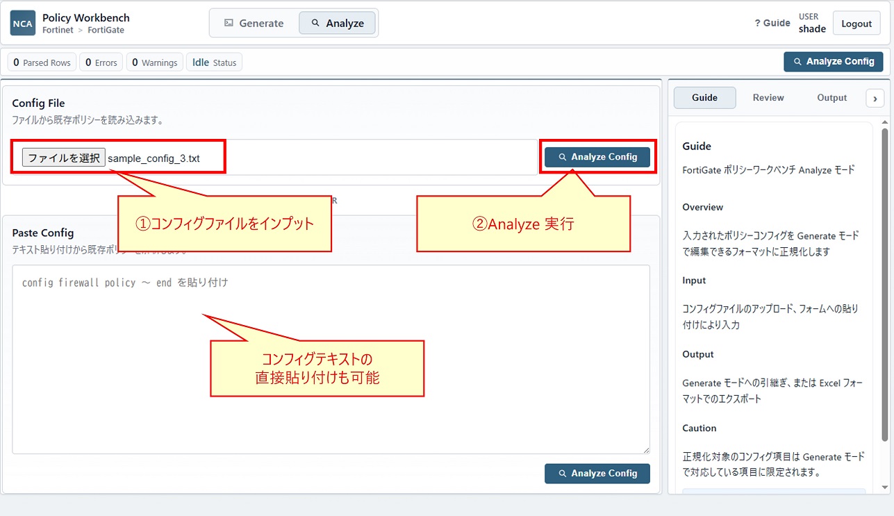Click the top-right Analyze Config button
Viewport: 894px width, 516px height.
click(x=834, y=61)
